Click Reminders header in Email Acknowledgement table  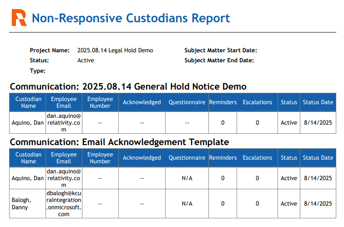pyautogui.click(x=223, y=158)
